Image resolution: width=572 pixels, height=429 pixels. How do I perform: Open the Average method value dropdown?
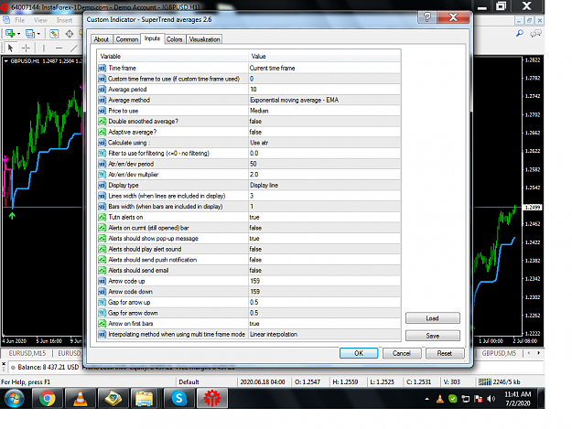[325, 100]
